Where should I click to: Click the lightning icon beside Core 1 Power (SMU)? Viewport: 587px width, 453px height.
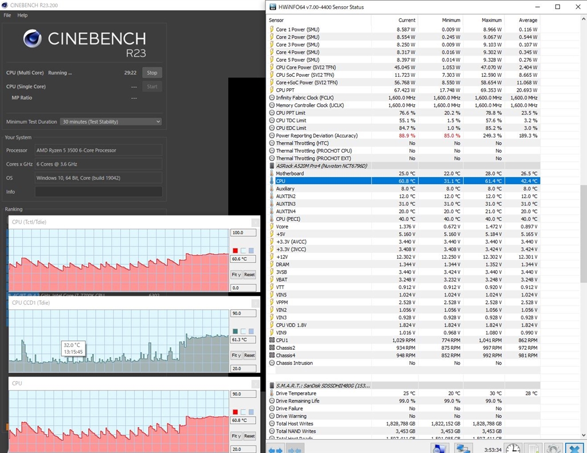(x=272, y=29)
